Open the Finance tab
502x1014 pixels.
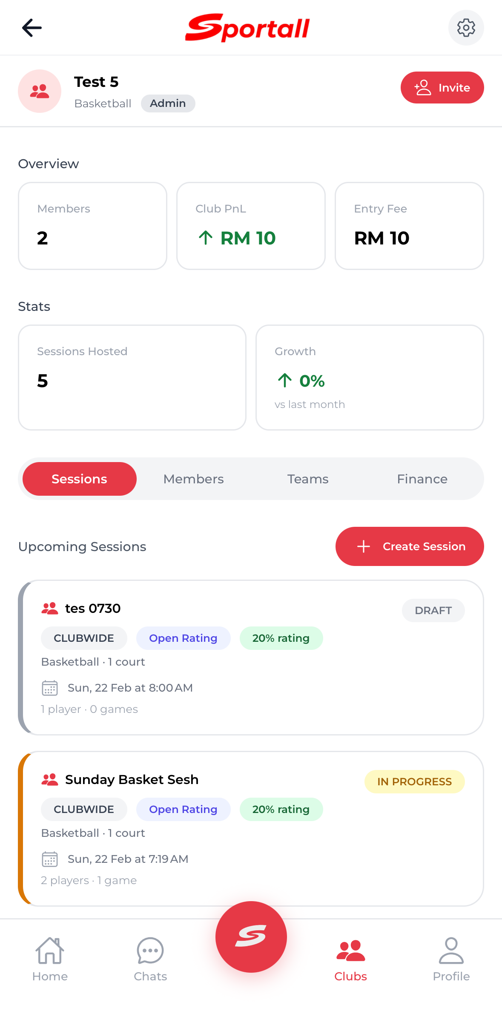tap(422, 479)
